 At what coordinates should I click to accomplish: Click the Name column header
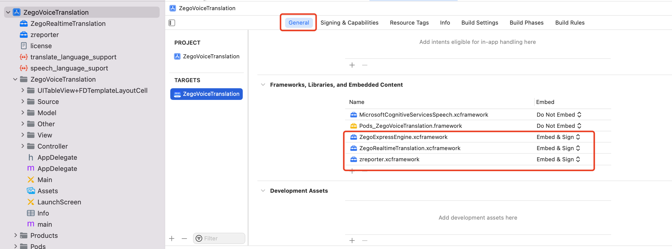357,102
